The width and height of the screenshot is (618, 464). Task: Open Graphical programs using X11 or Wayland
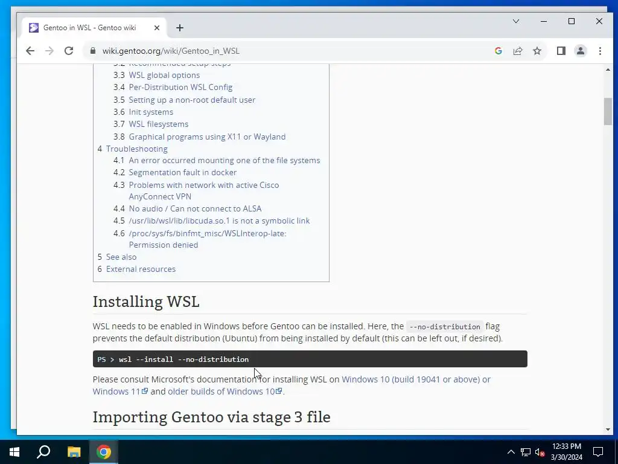point(207,137)
